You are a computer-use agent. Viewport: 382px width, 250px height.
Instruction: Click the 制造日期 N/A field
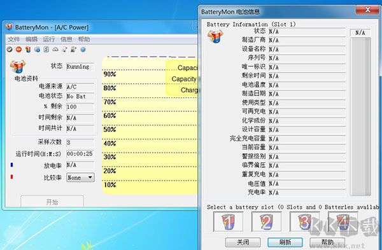click(x=307, y=94)
